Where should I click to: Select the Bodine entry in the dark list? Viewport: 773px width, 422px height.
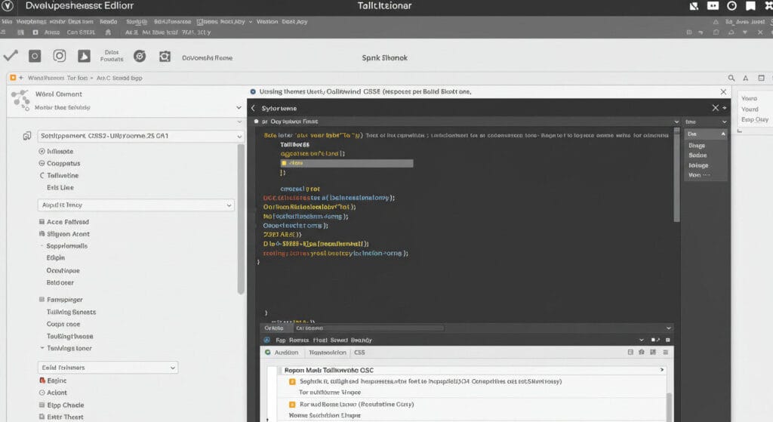tap(698, 155)
